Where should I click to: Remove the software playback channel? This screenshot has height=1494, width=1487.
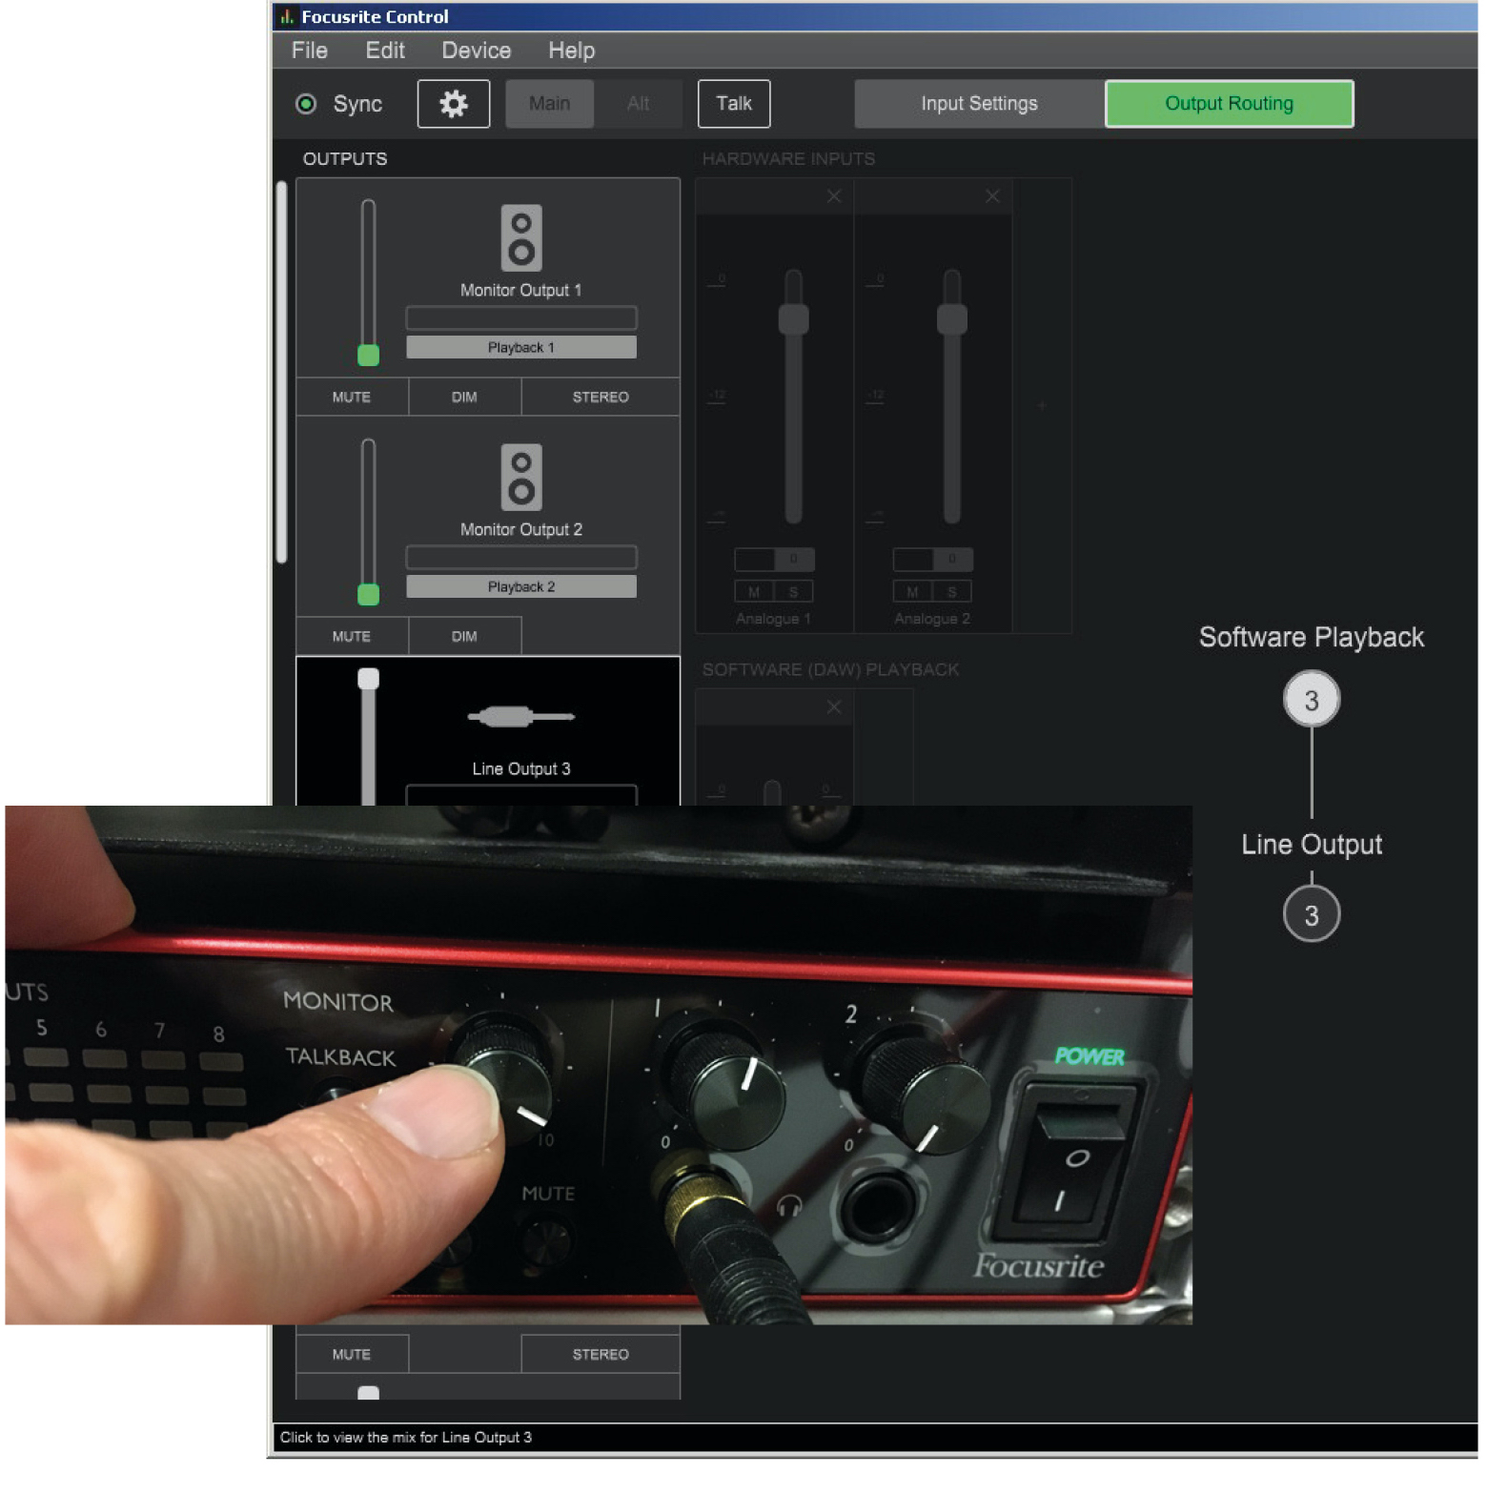[834, 706]
